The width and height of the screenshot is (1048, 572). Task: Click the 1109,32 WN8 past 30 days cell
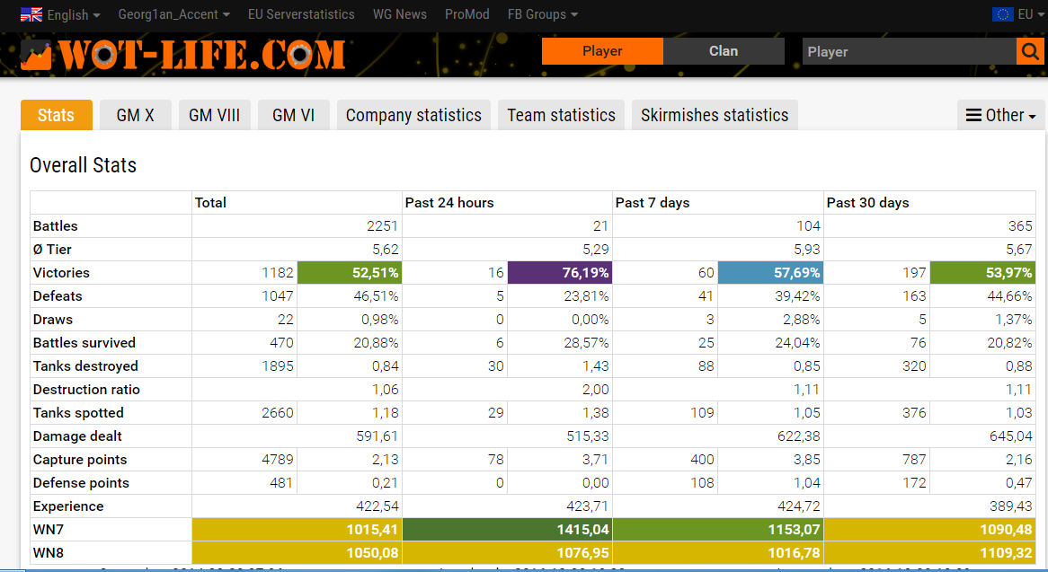point(929,553)
